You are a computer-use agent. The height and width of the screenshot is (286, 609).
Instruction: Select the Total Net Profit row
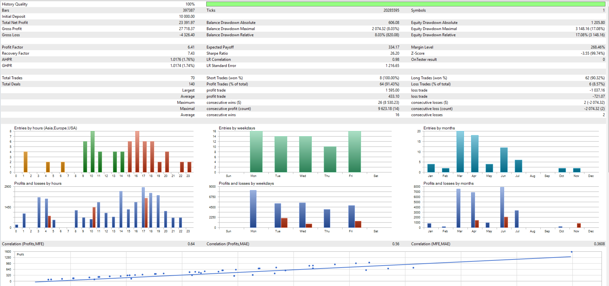point(98,23)
